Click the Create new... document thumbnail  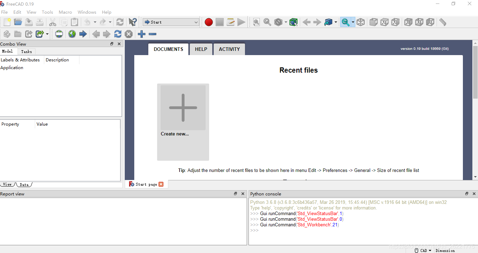pyautogui.click(x=183, y=122)
